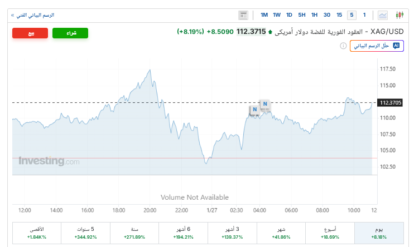
Task: Select the 1W timeframe
Action: [x=277, y=15]
